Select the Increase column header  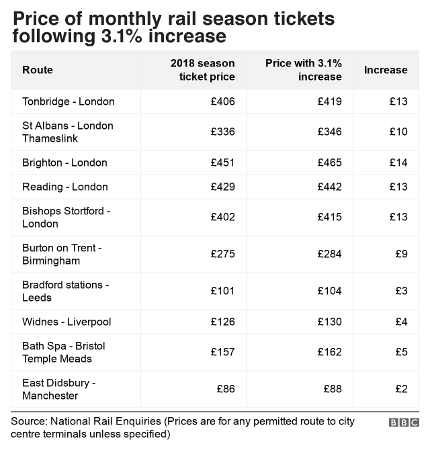(386, 70)
